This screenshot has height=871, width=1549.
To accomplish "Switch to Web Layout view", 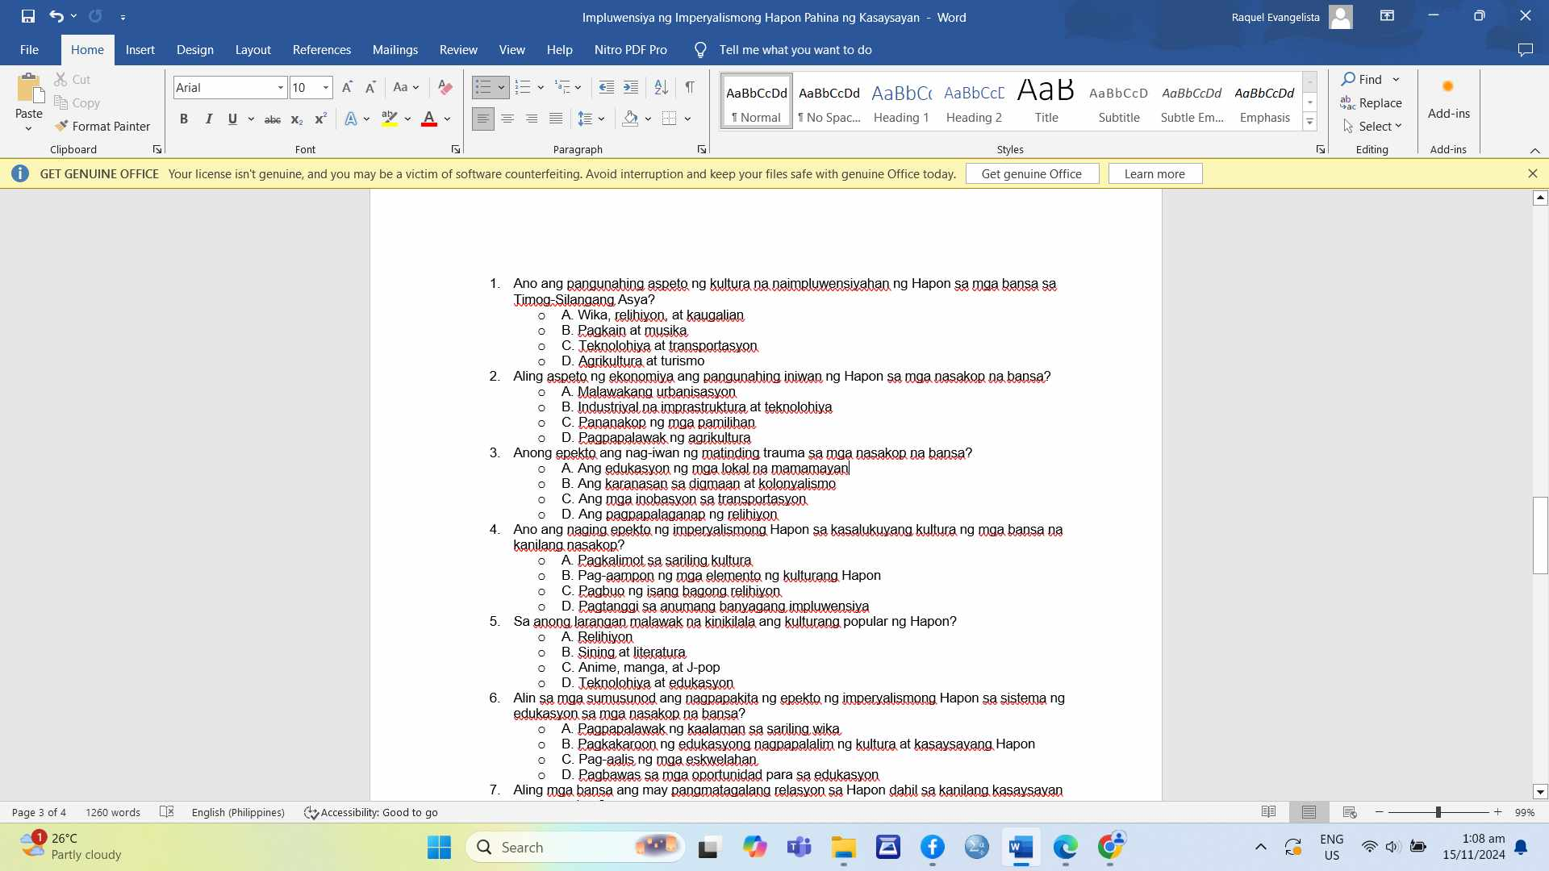I will (1349, 812).
